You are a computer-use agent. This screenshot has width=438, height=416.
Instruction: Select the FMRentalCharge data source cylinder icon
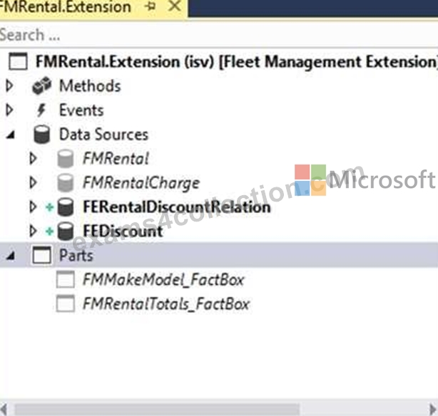pos(66,183)
